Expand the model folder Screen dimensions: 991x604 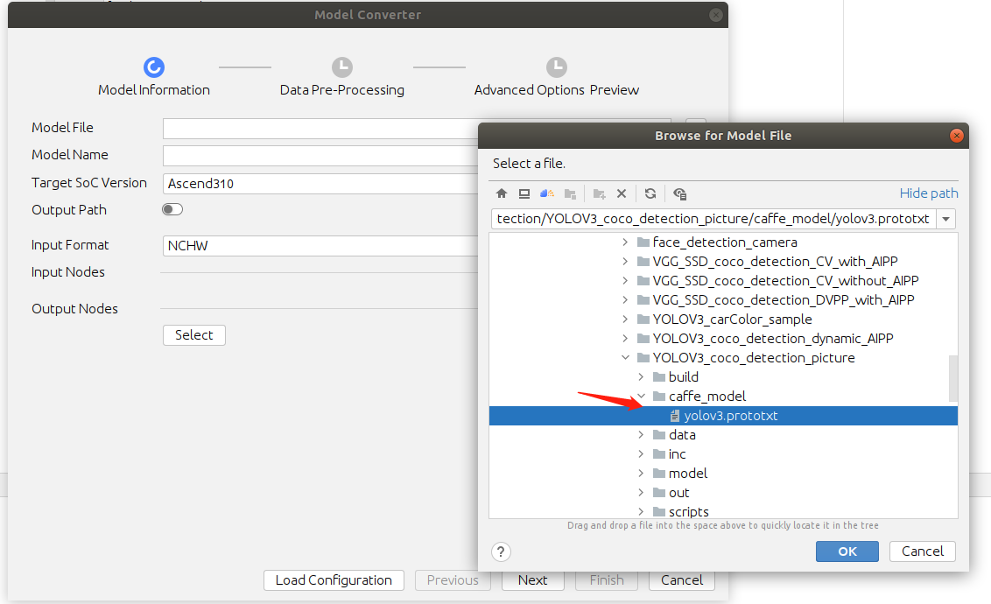pos(641,474)
